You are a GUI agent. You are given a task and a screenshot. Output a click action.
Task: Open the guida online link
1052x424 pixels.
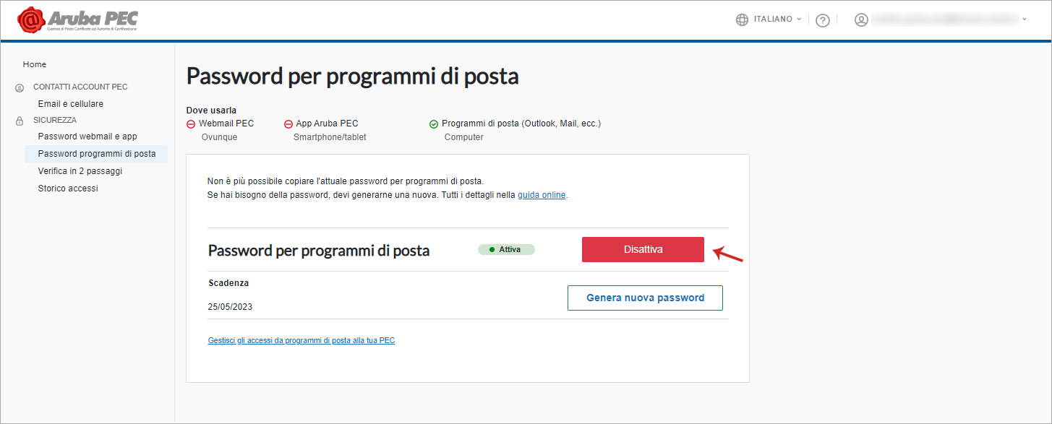pyautogui.click(x=542, y=195)
